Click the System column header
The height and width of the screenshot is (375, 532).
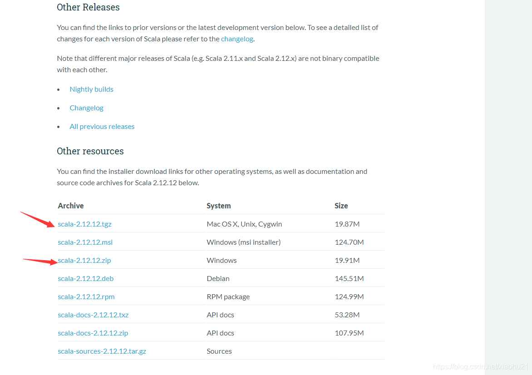pyautogui.click(x=218, y=206)
